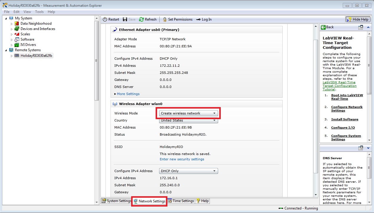Viewport: 374px width, 213px height.
Task: Open the wlan0 Configure IPv4 Address dropdown
Action: coord(188,171)
